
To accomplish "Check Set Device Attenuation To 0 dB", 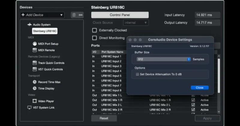I will 137,74.
